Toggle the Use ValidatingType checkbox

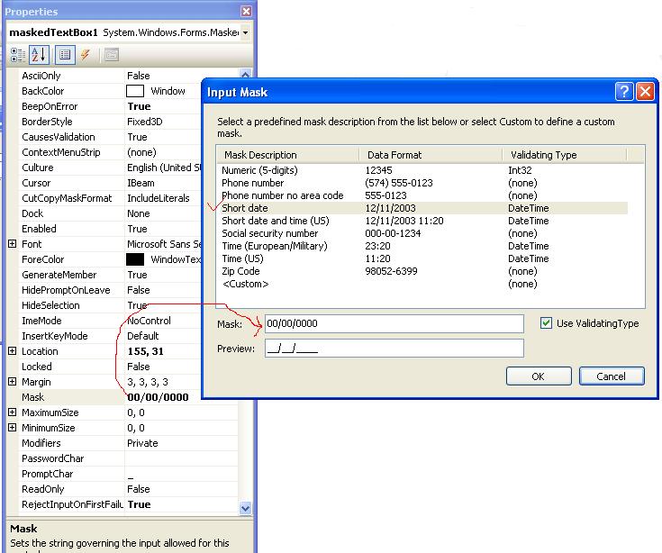click(546, 323)
